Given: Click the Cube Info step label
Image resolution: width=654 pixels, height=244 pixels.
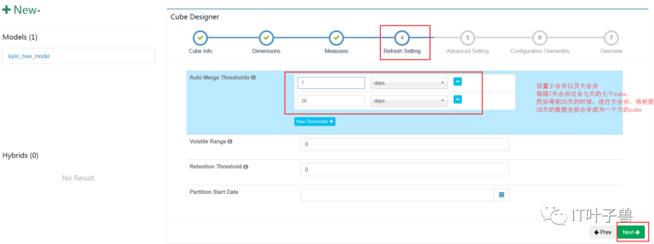Looking at the screenshot, I should [x=200, y=51].
